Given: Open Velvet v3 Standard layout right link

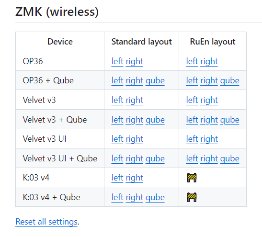Looking at the screenshot, I should tap(134, 100).
